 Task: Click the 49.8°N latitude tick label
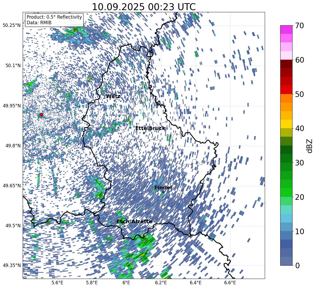(13, 146)
